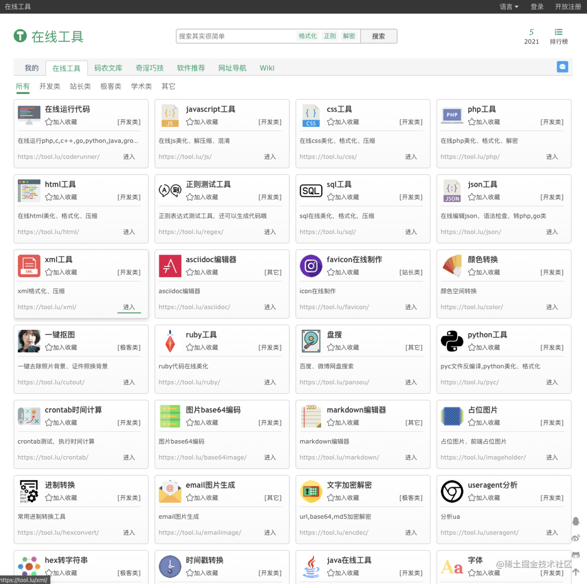Expand the 语言 language dropdown
Image resolution: width=587 pixels, height=584 pixels.
coord(509,7)
